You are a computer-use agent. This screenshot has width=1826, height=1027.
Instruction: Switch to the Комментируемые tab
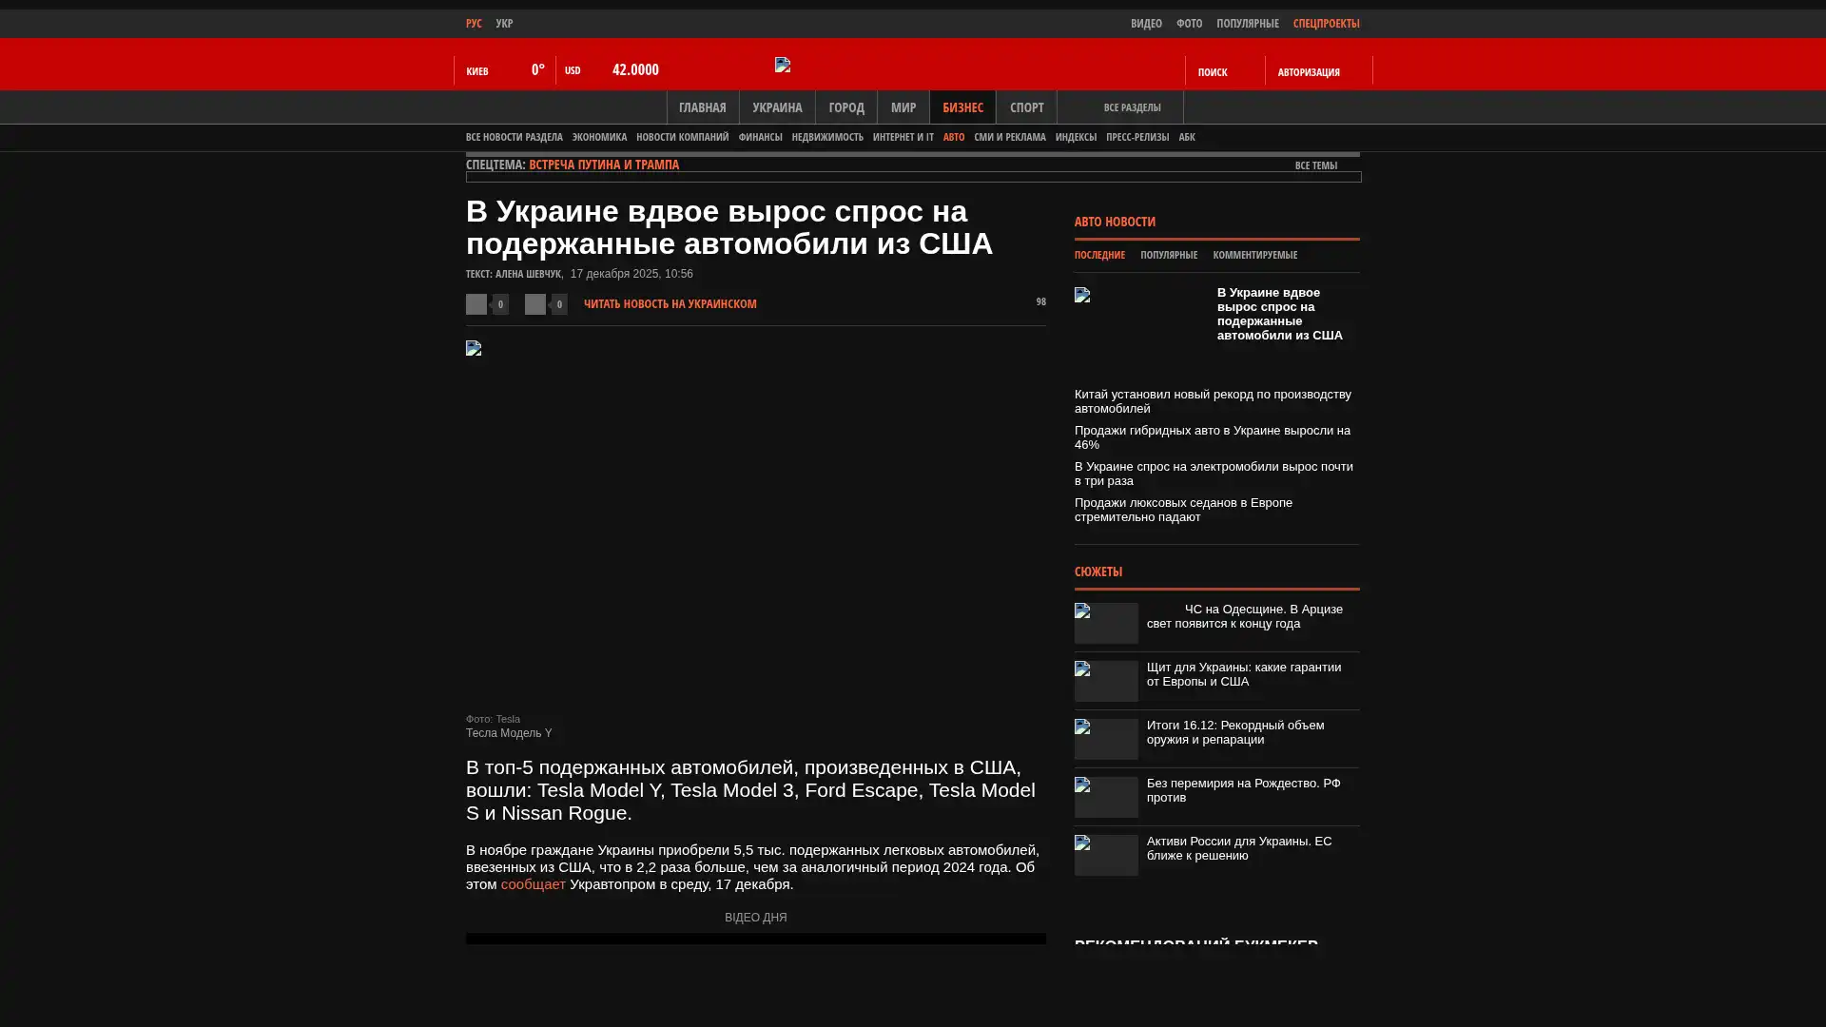(x=1254, y=255)
